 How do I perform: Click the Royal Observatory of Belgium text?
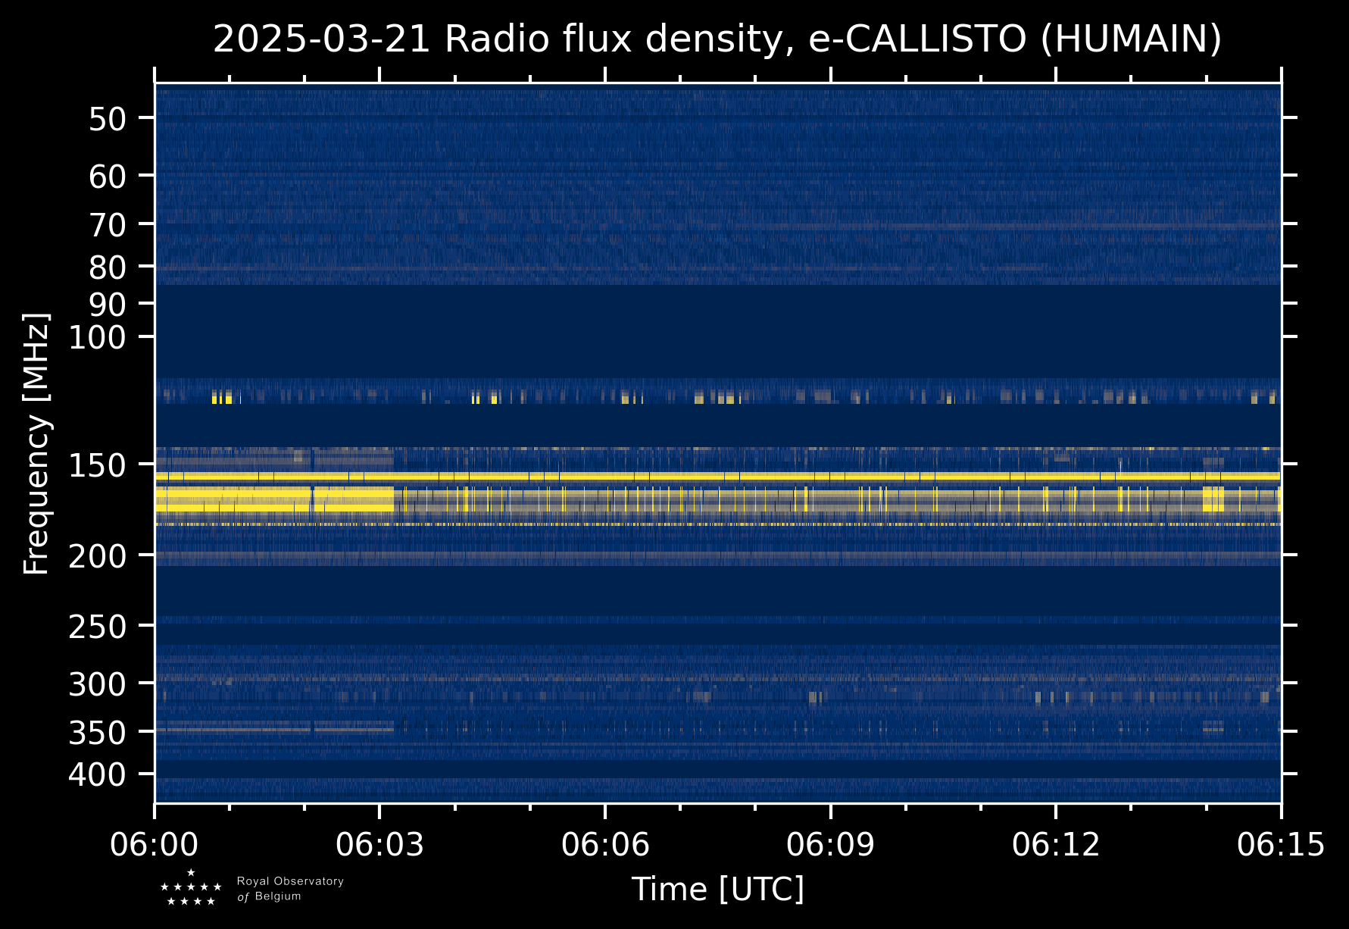coord(290,889)
